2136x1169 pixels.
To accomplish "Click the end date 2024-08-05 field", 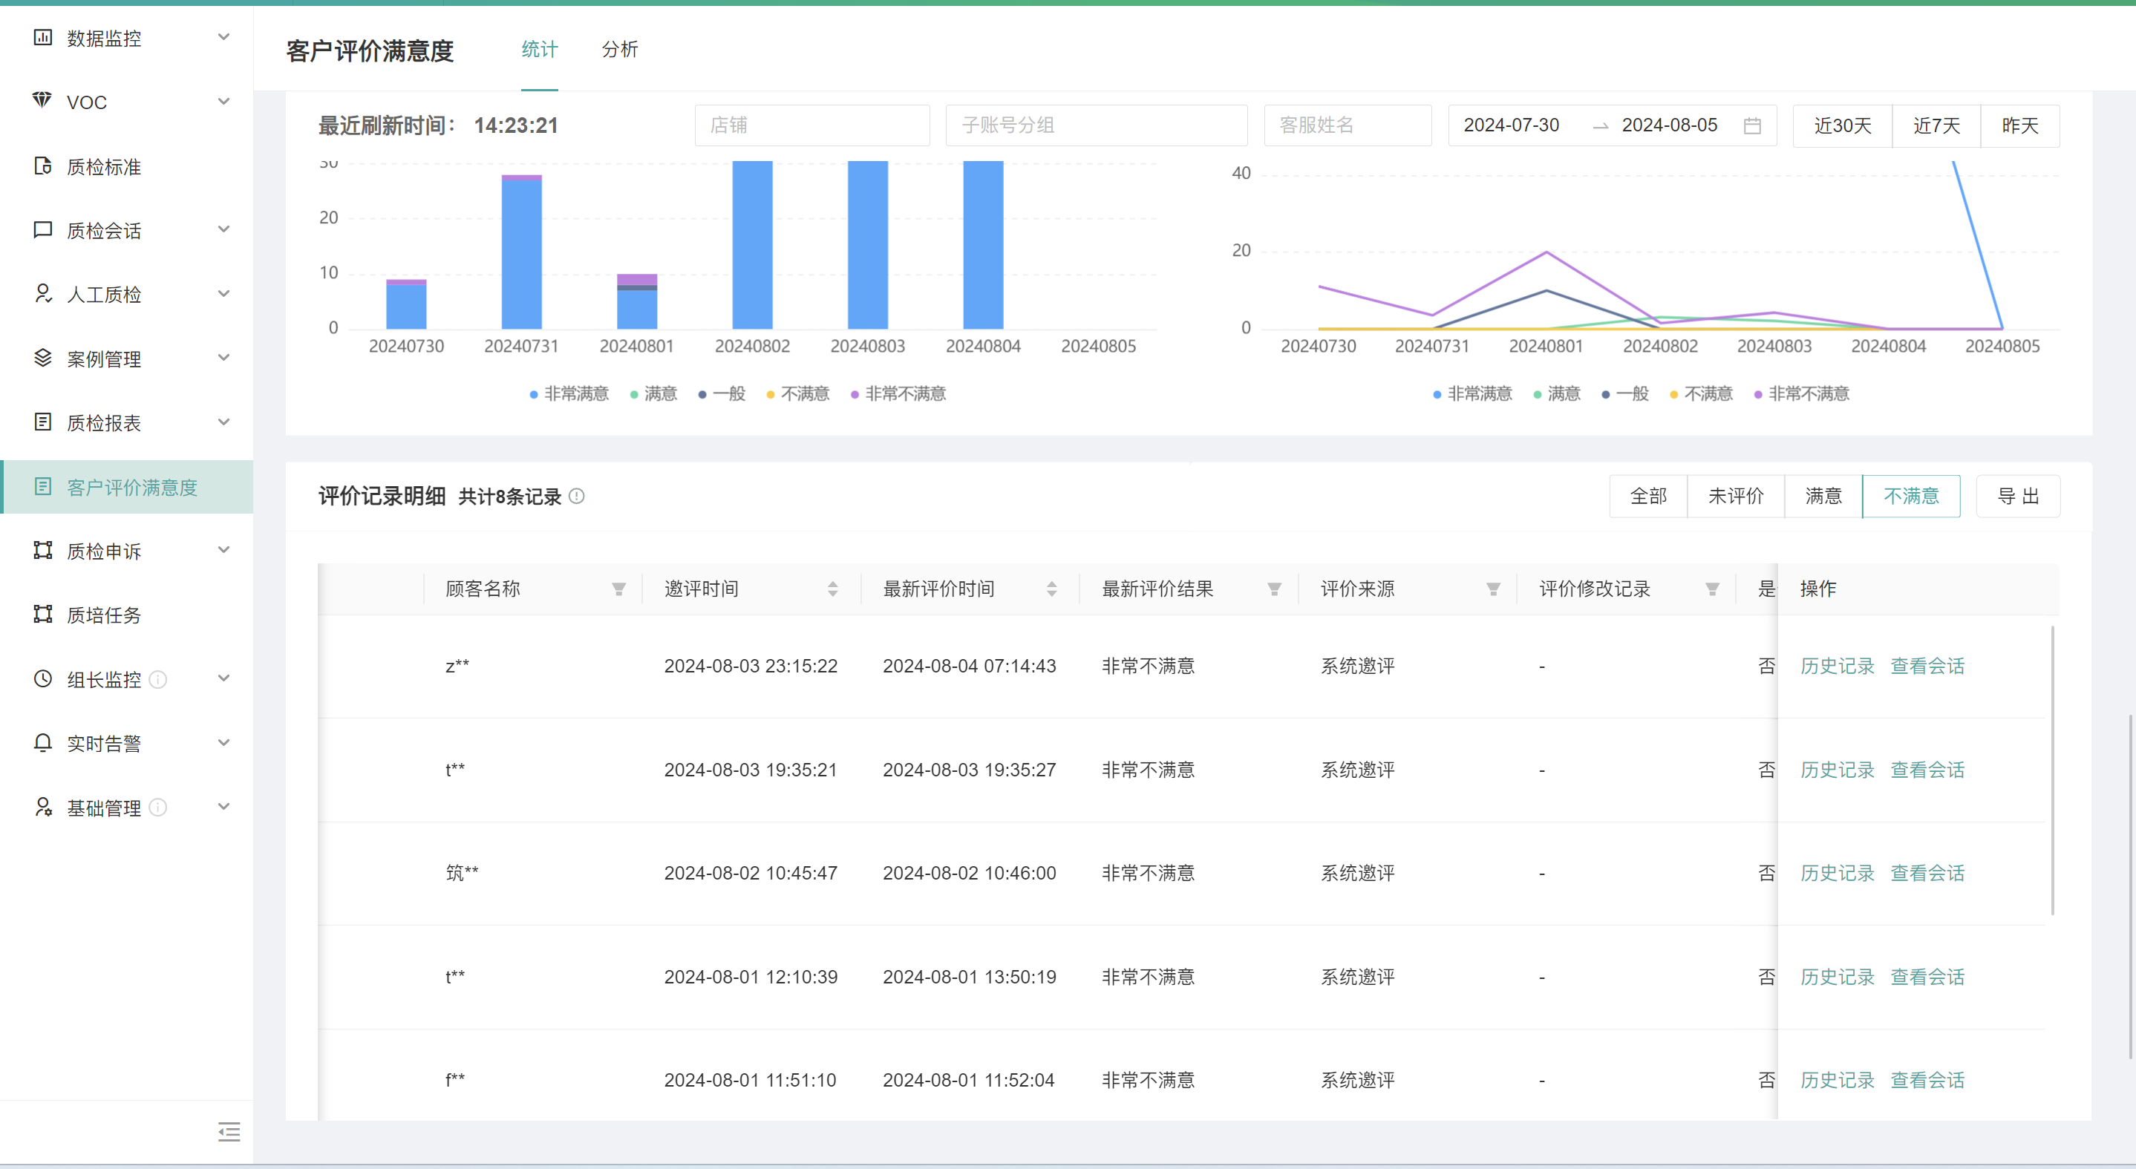I will [1669, 125].
